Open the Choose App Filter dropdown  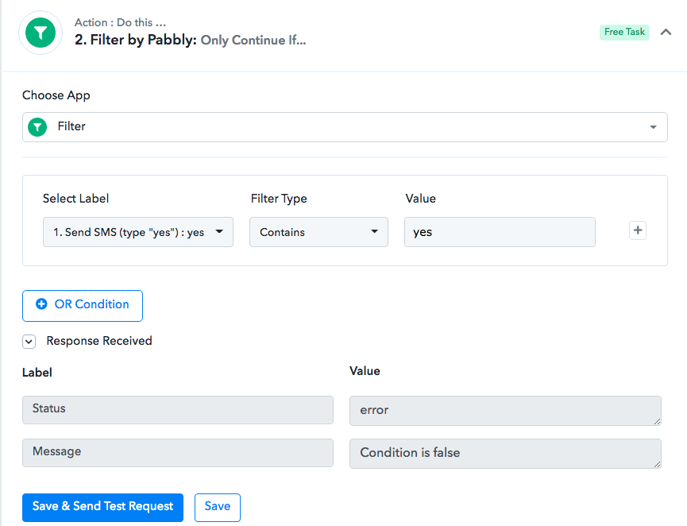point(345,127)
